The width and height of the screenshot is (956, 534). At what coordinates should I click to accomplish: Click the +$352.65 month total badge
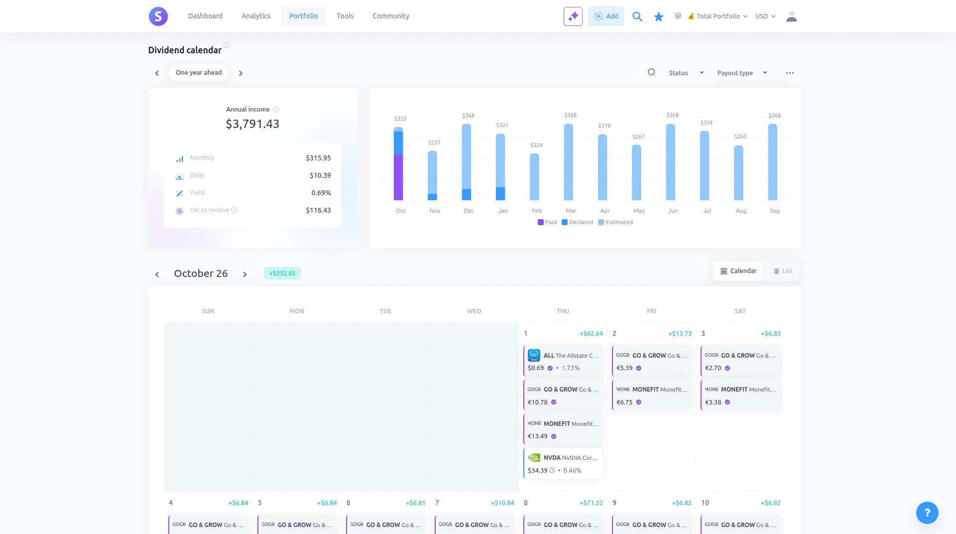[x=282, y=273]
